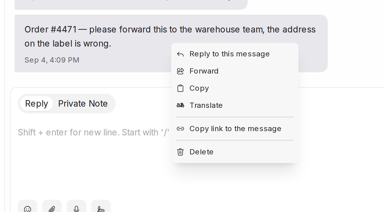Click the chain link icon in menu

point(180,129)
